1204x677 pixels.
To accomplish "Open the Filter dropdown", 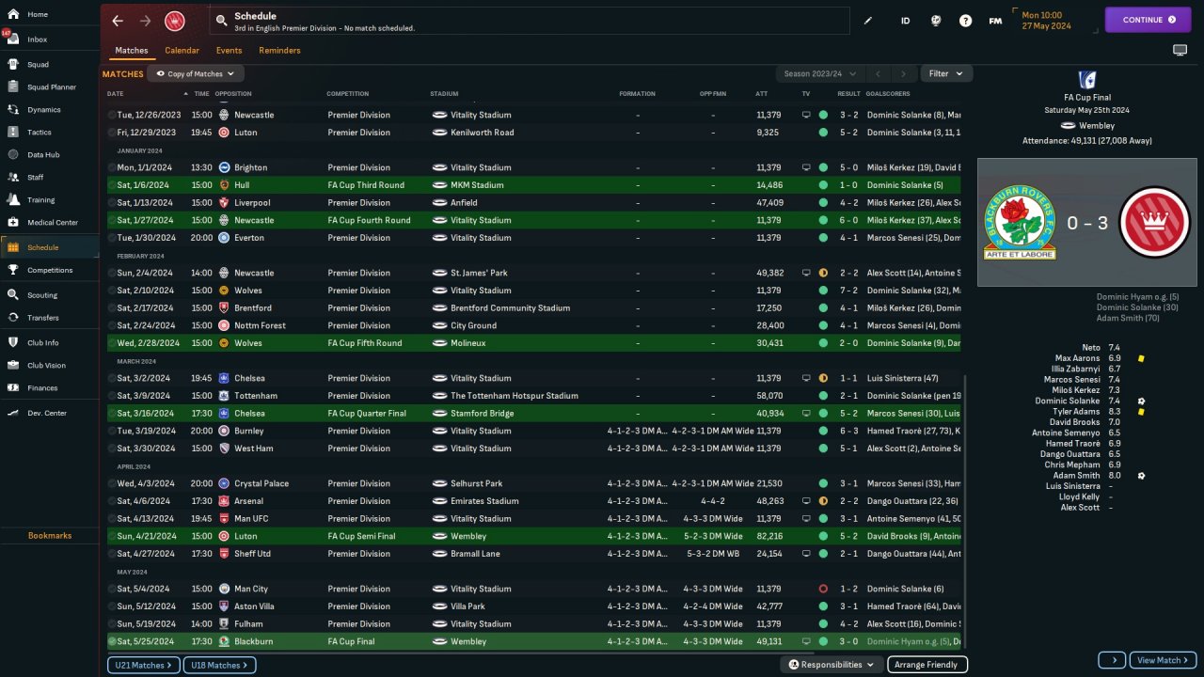I will click(x=946, y=73).
